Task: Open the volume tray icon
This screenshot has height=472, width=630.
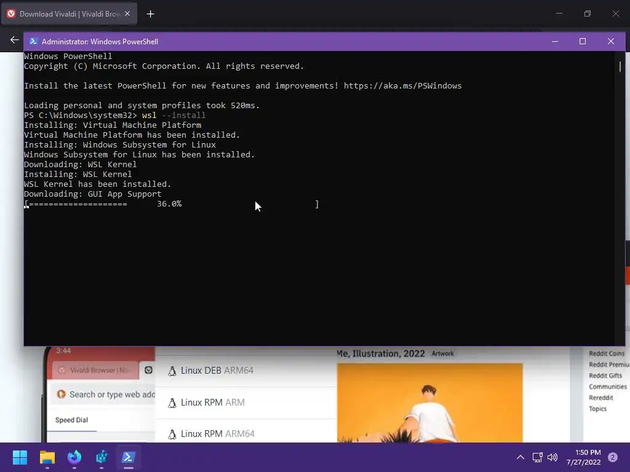Action: 552,457
